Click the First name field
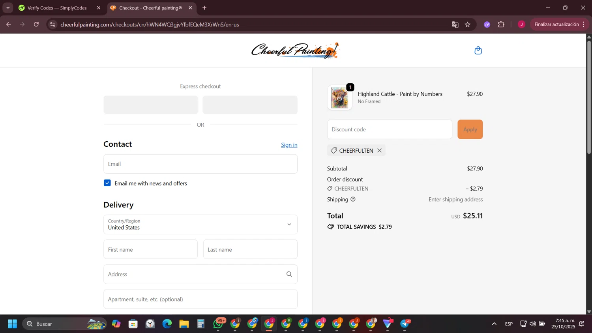This screenshot has width=592, height=333. tap(150, 249)
